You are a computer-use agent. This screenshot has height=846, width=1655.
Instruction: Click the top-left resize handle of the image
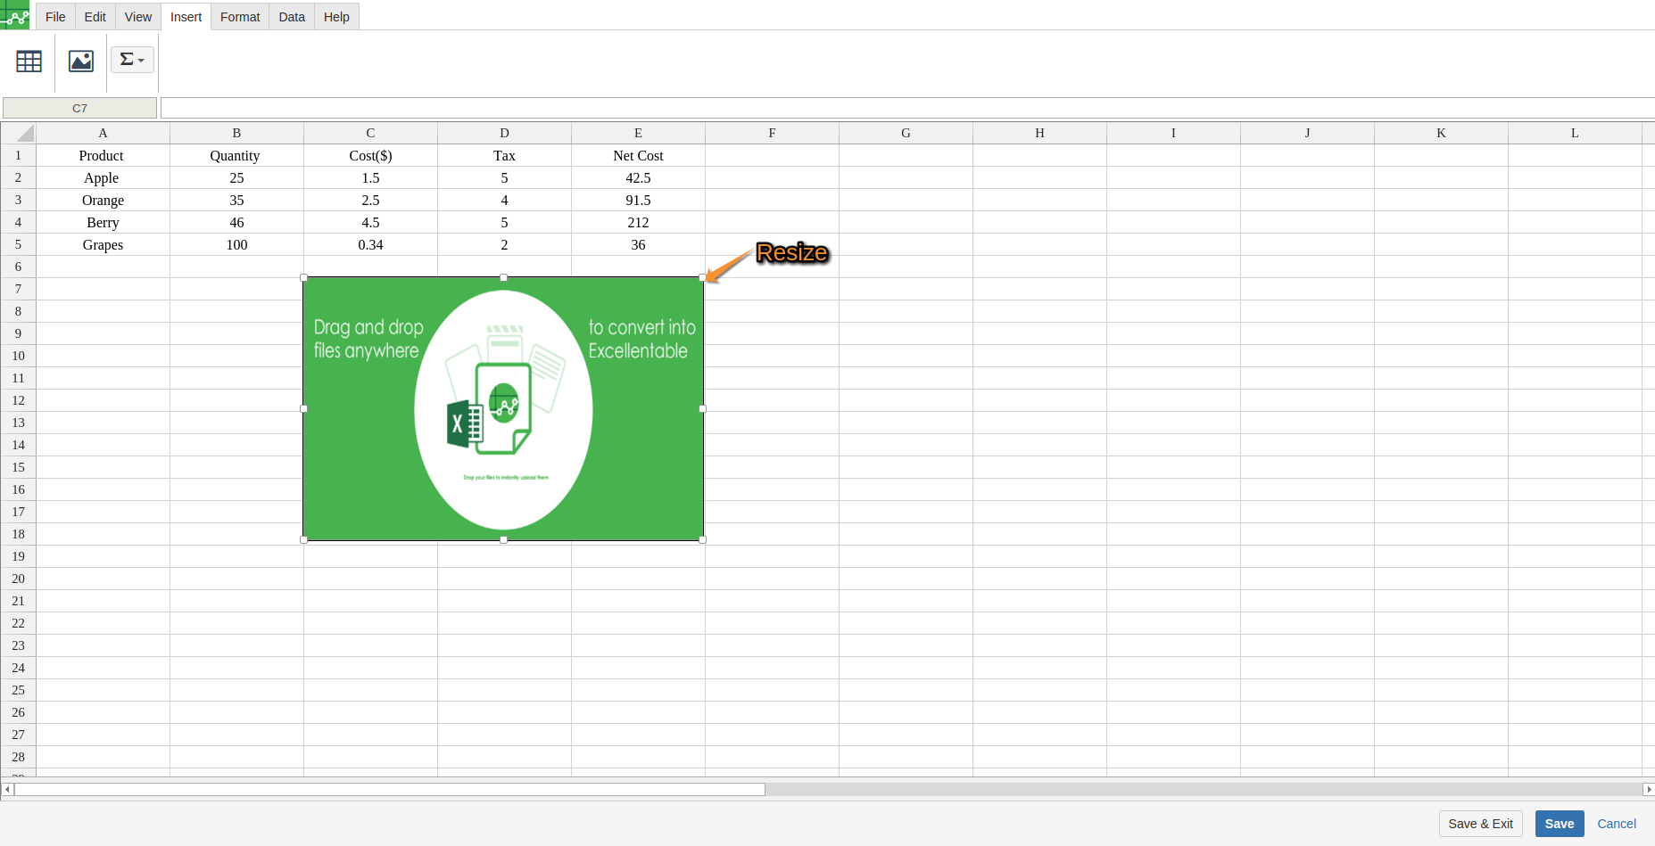304,278
